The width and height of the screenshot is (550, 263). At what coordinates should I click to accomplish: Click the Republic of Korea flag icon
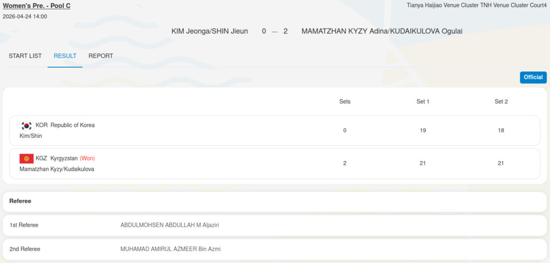[26, 126]
